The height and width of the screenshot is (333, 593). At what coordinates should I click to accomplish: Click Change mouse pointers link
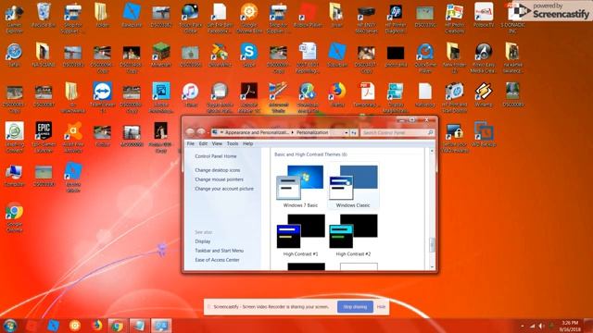click(x=219, y=179)
